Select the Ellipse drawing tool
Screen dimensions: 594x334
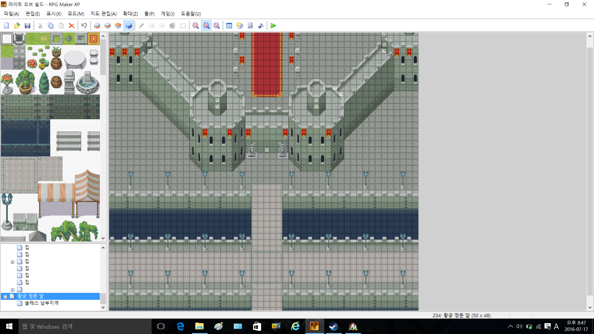(162, 26)
